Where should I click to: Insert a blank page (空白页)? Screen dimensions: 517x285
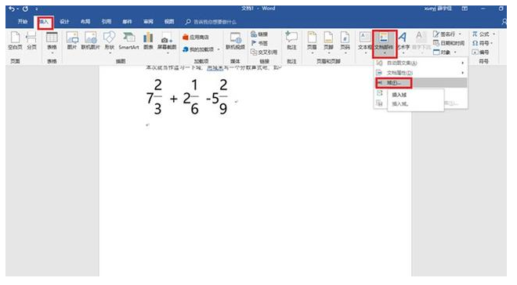(15, 41)
